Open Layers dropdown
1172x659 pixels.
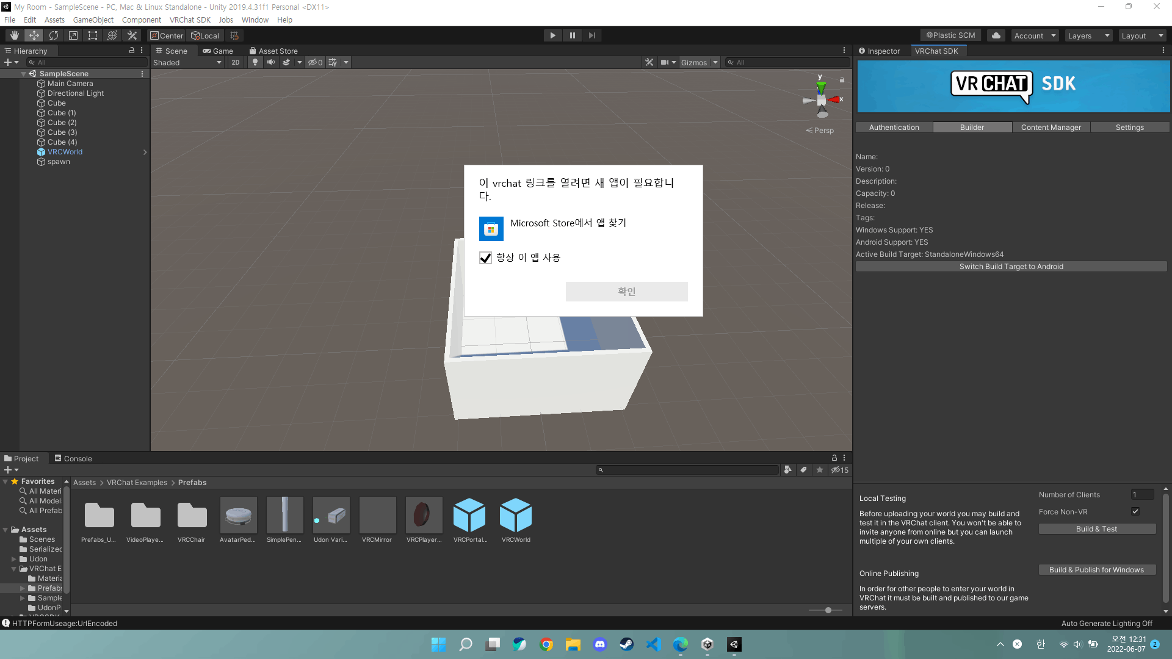[x=1088, y=35]
